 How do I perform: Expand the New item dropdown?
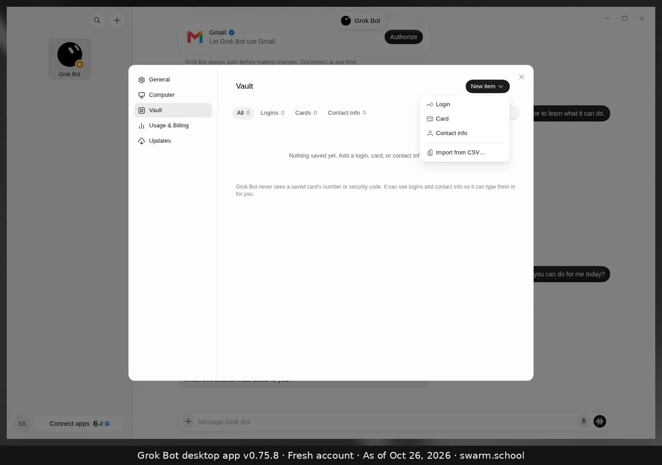[488, 87]
